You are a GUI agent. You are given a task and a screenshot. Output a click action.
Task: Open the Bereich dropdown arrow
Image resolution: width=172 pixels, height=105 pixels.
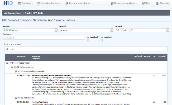(112, 30)
